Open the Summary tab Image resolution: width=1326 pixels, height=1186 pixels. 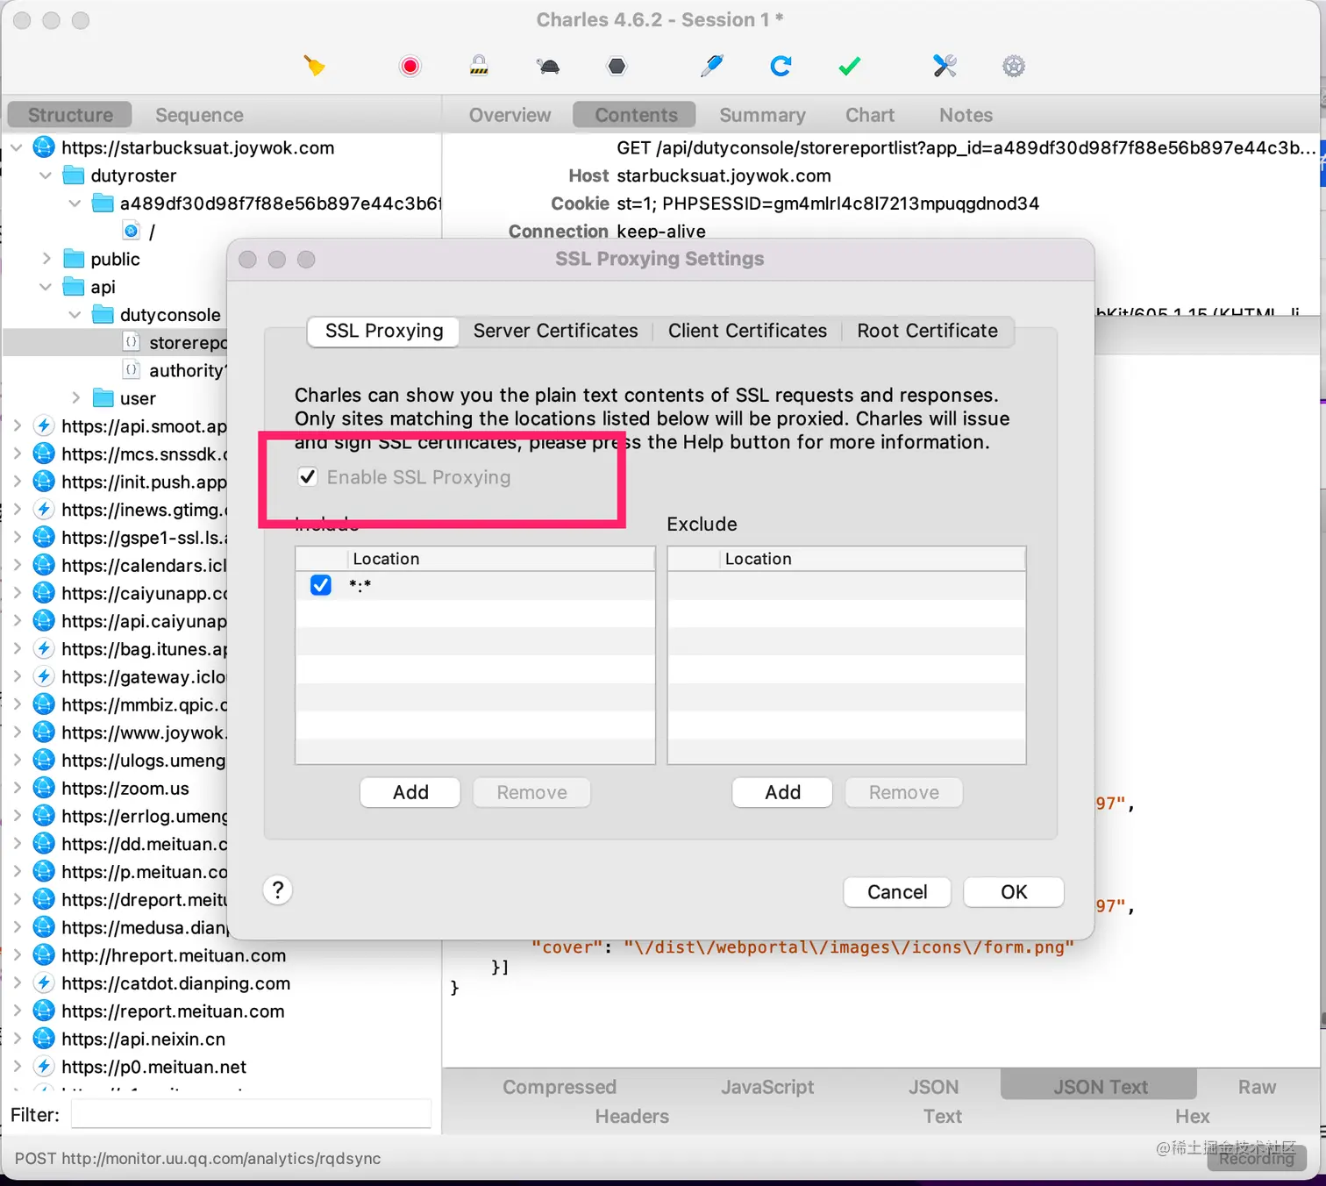pos(762,115)
